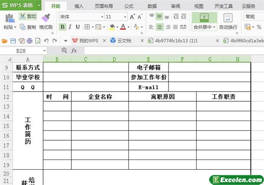The image size is (264, 185).
Task: Click the Copy button
Action: (x=28, y=27)
